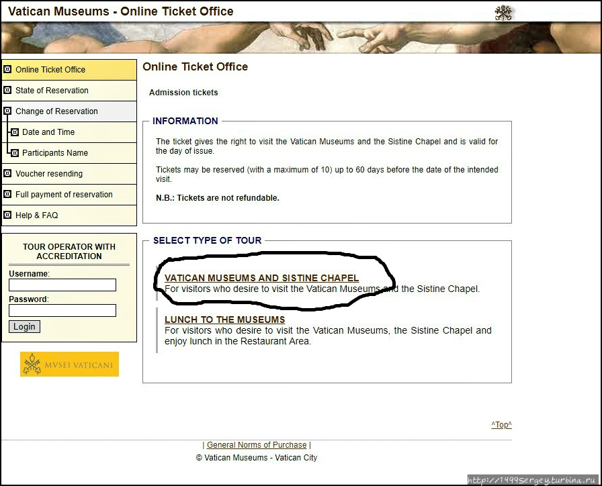This screenshot has height=486, width=602.
Task: Click the papal keys emblem in the header
Action: (x=503, y=12)
